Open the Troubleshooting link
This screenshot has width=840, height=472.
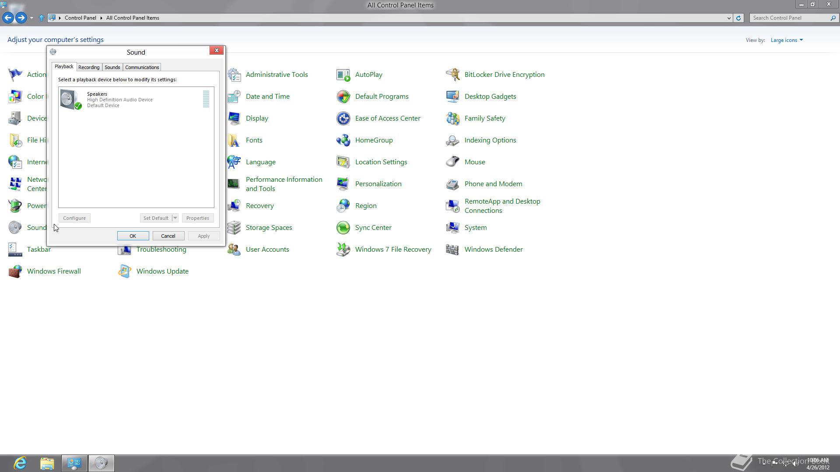pyautogui.click(x=161, y=250)
